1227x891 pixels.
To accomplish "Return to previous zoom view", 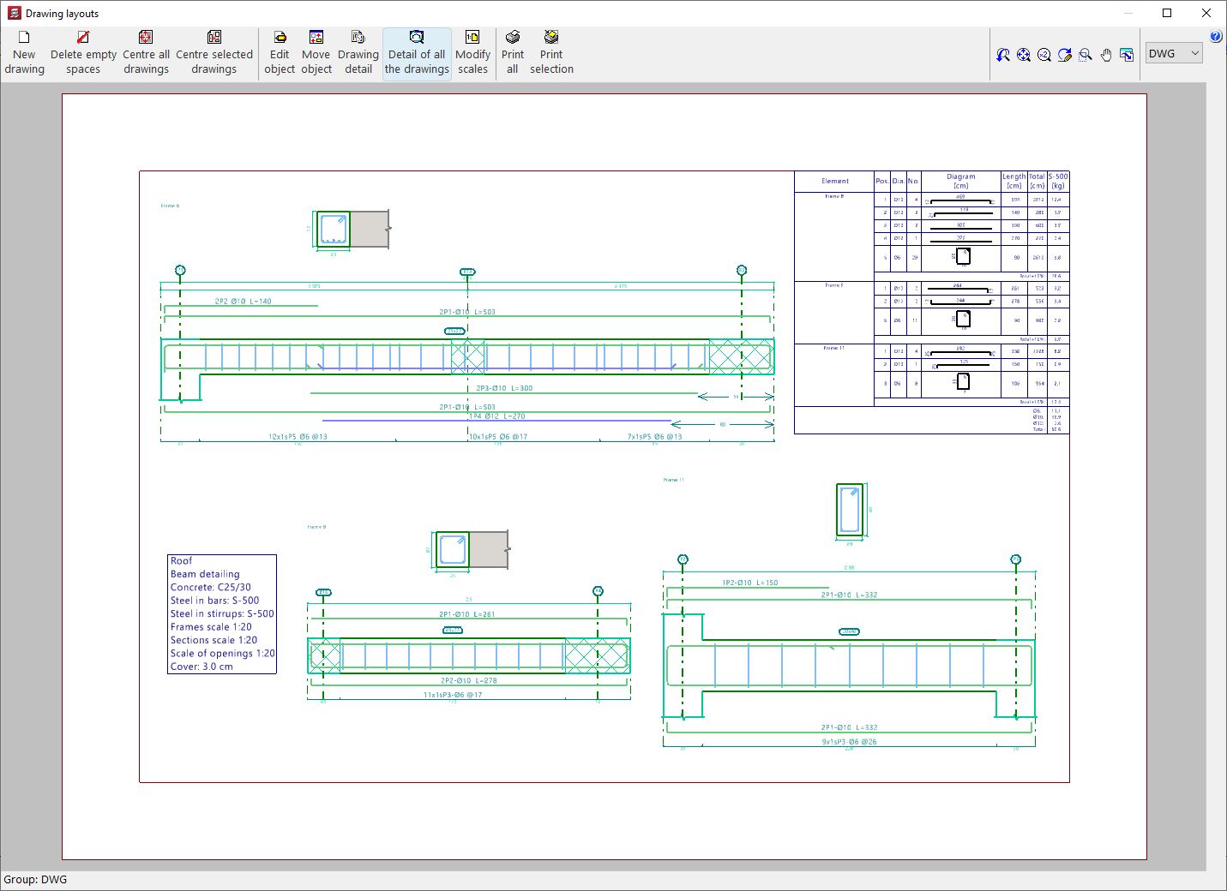I will (x=1003, y=55).
